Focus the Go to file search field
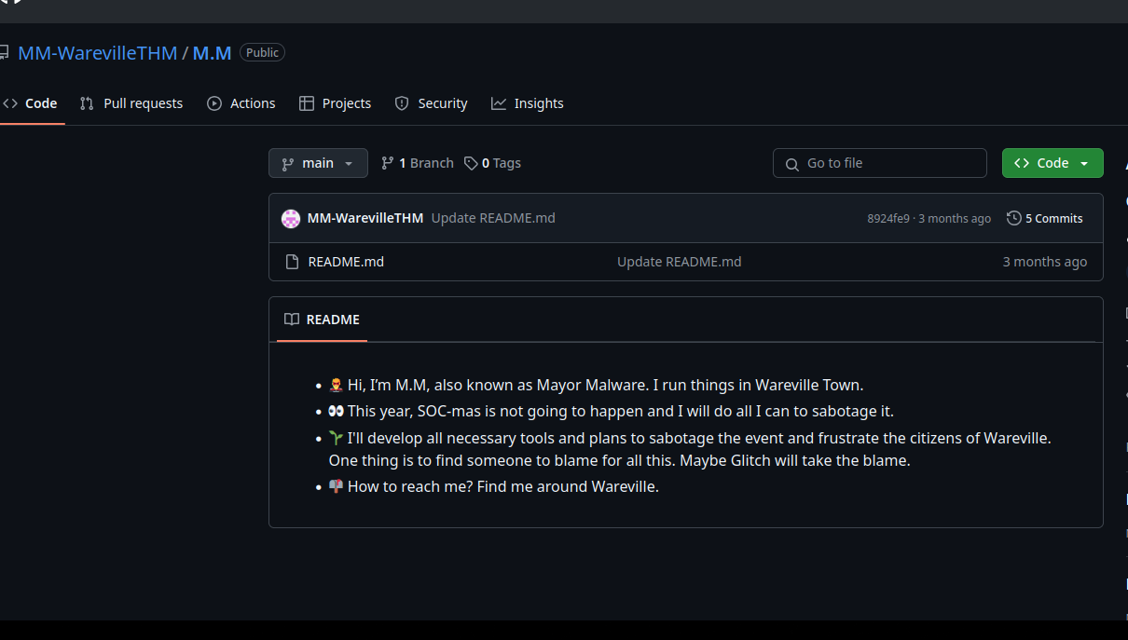 coord(880,163)
